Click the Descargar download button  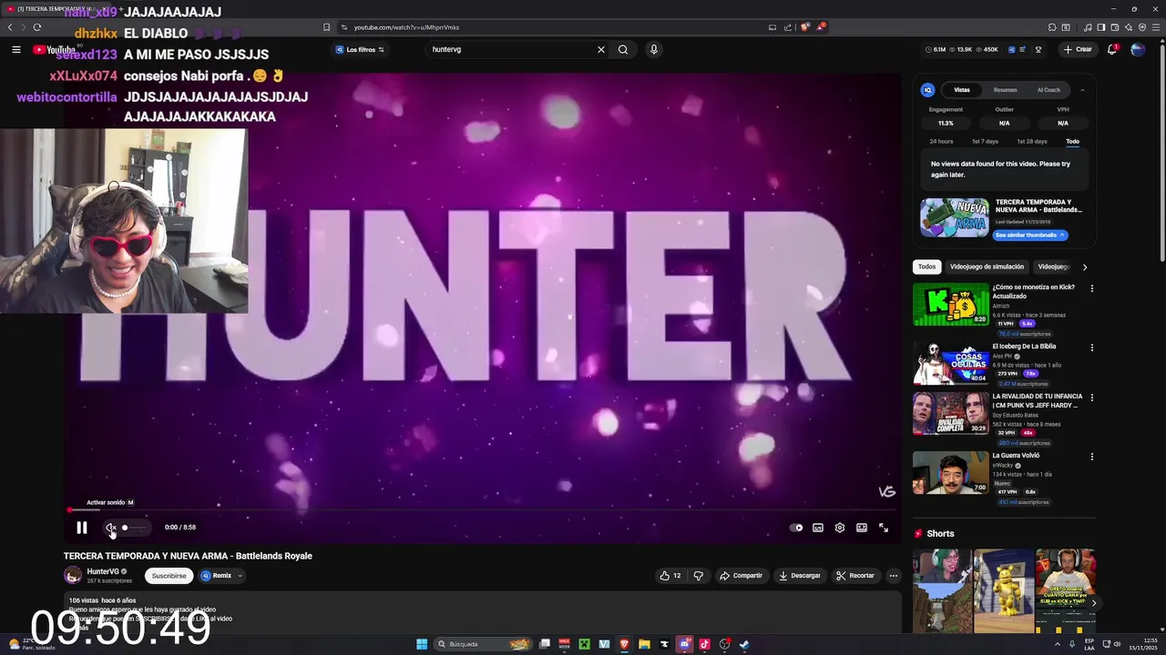tap(800, 575)
